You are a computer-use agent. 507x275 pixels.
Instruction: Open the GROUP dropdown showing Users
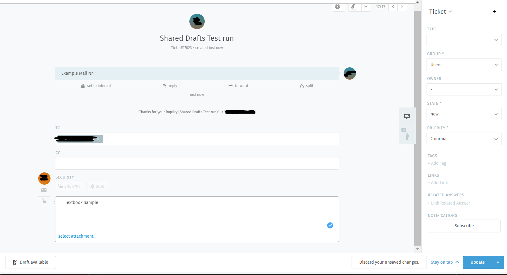[x=464, y=65]
